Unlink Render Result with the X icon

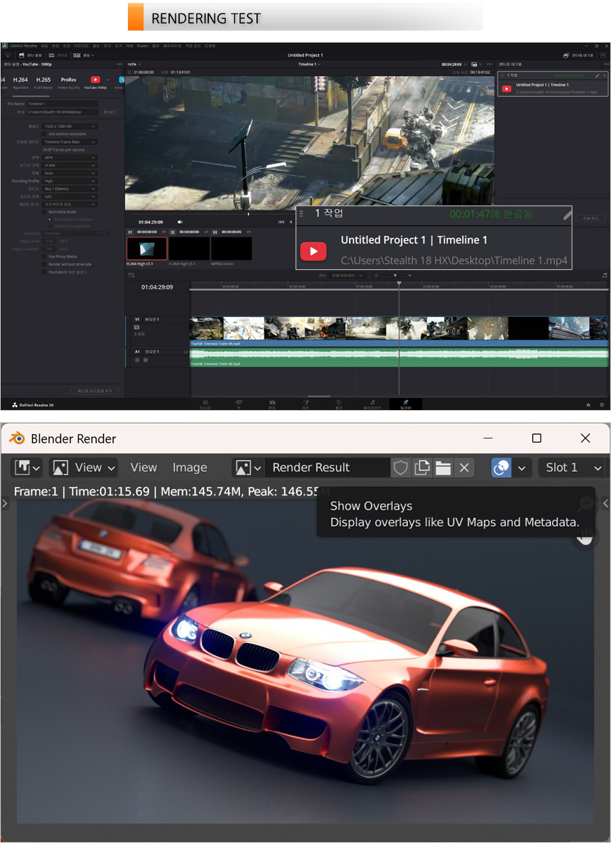tap(464, 468)
